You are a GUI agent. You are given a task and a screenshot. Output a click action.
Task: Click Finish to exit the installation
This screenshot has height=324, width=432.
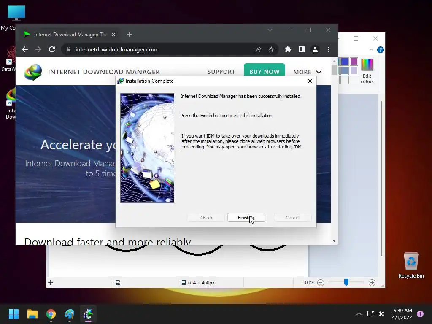[x=246, y=218]
